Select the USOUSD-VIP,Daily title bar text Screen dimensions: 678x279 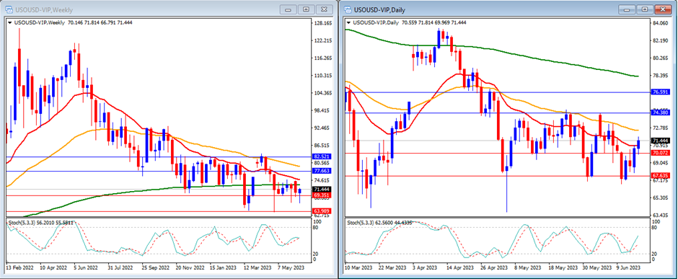point(379,9)
